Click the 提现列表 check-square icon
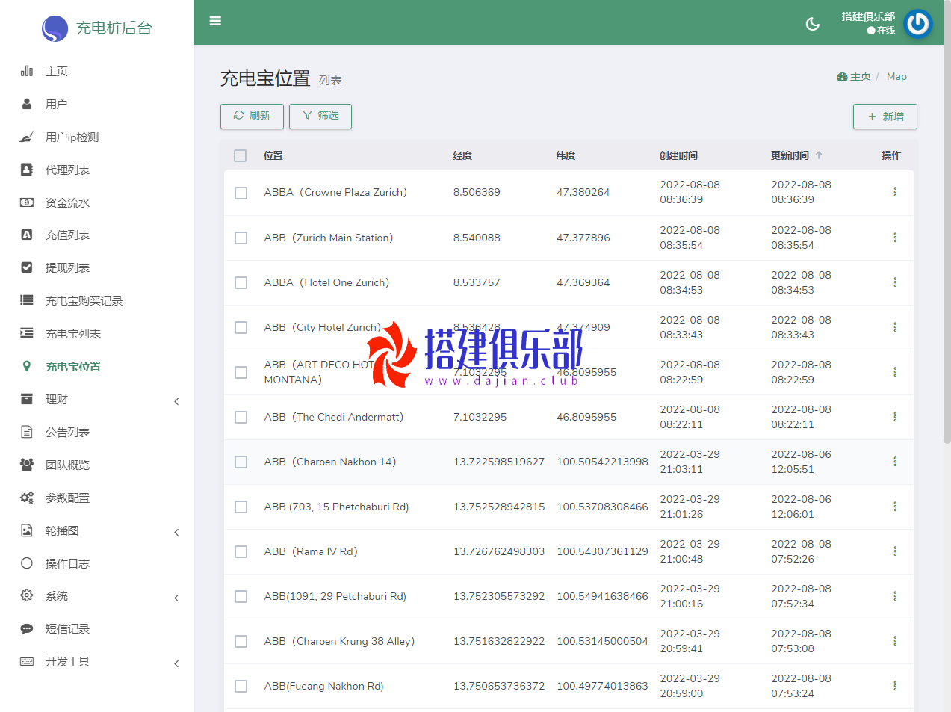The image size is (951, 712). click(x=27, y=267)
